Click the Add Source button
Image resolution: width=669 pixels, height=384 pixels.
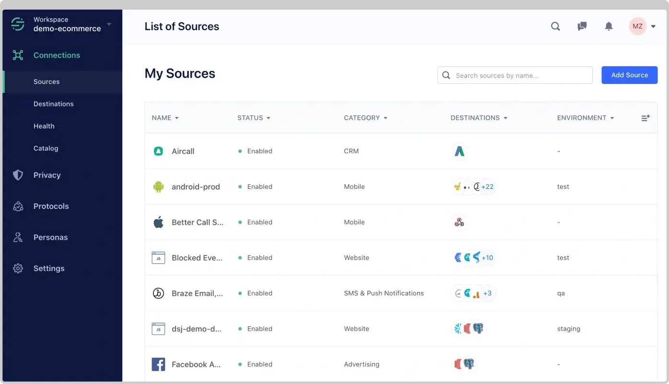[x=629, y=75]
